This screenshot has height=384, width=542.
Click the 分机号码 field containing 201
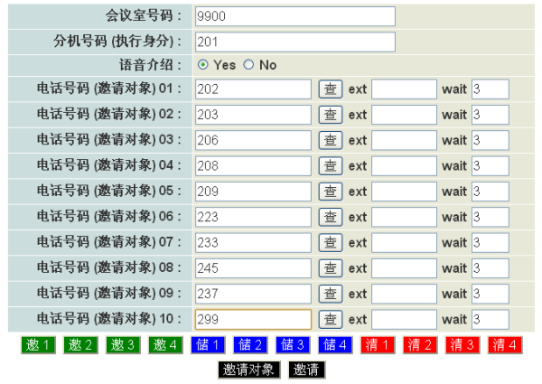pyautogui.click(x=294, y=42)
